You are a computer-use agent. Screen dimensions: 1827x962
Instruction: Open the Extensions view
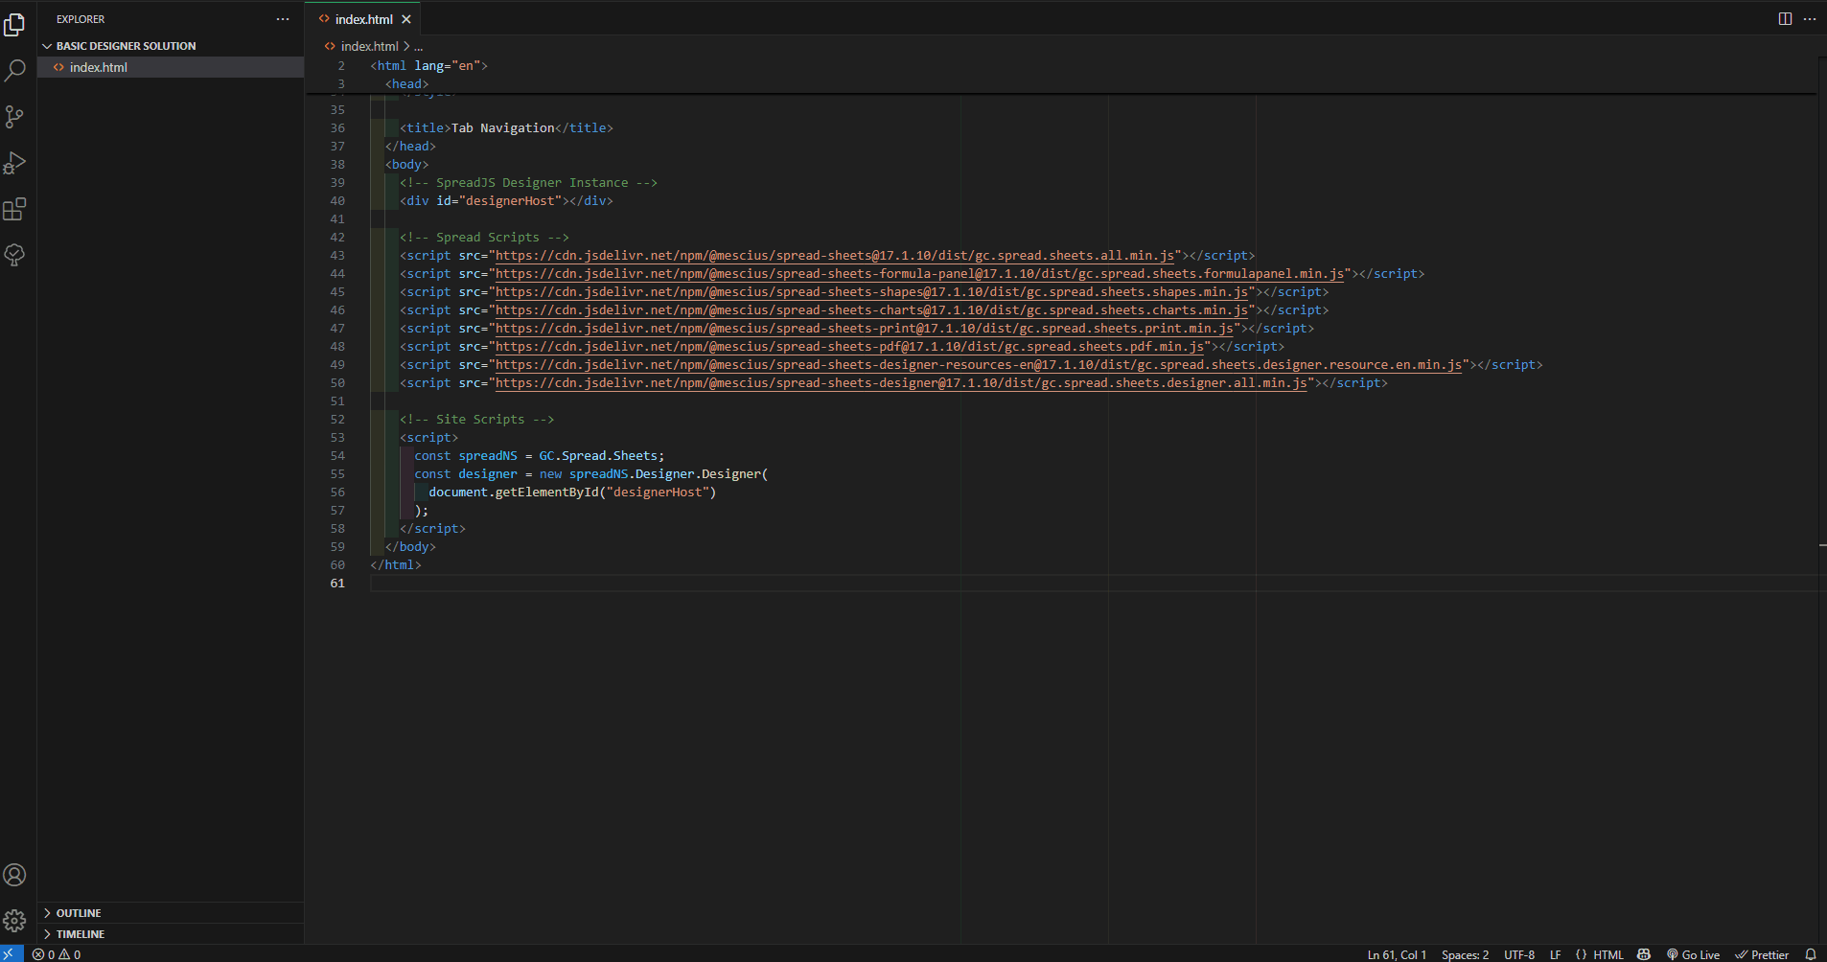[14, 209]
